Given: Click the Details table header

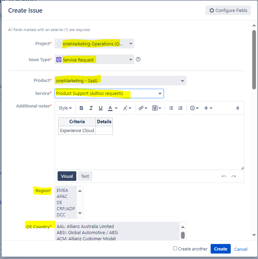Looking at the screenshot, I should pyautogui.click(x=104, y=122).
